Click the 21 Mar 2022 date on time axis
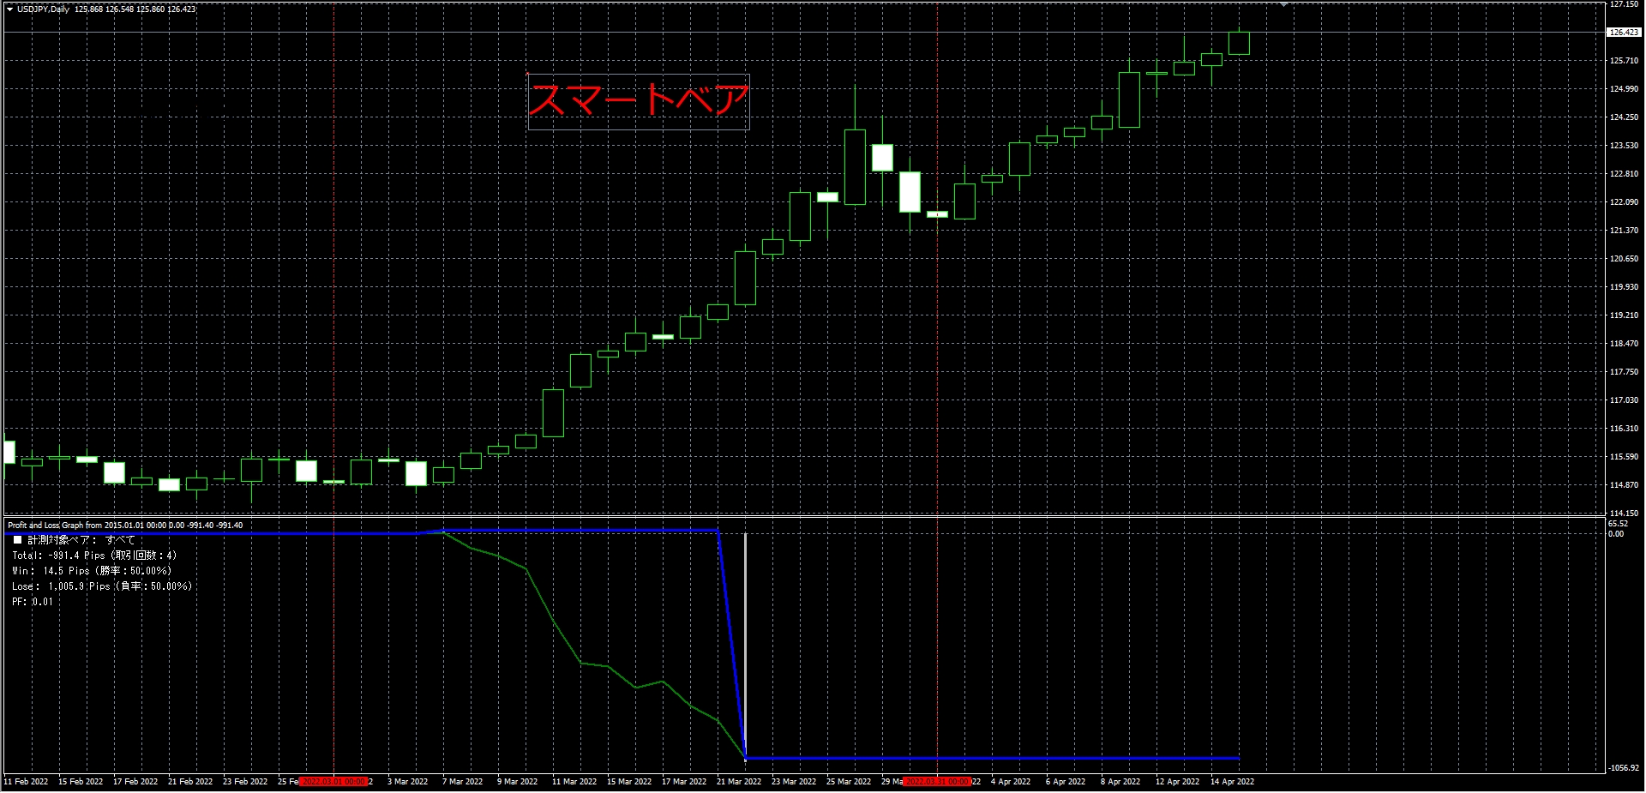 click(x=739, y=782)
